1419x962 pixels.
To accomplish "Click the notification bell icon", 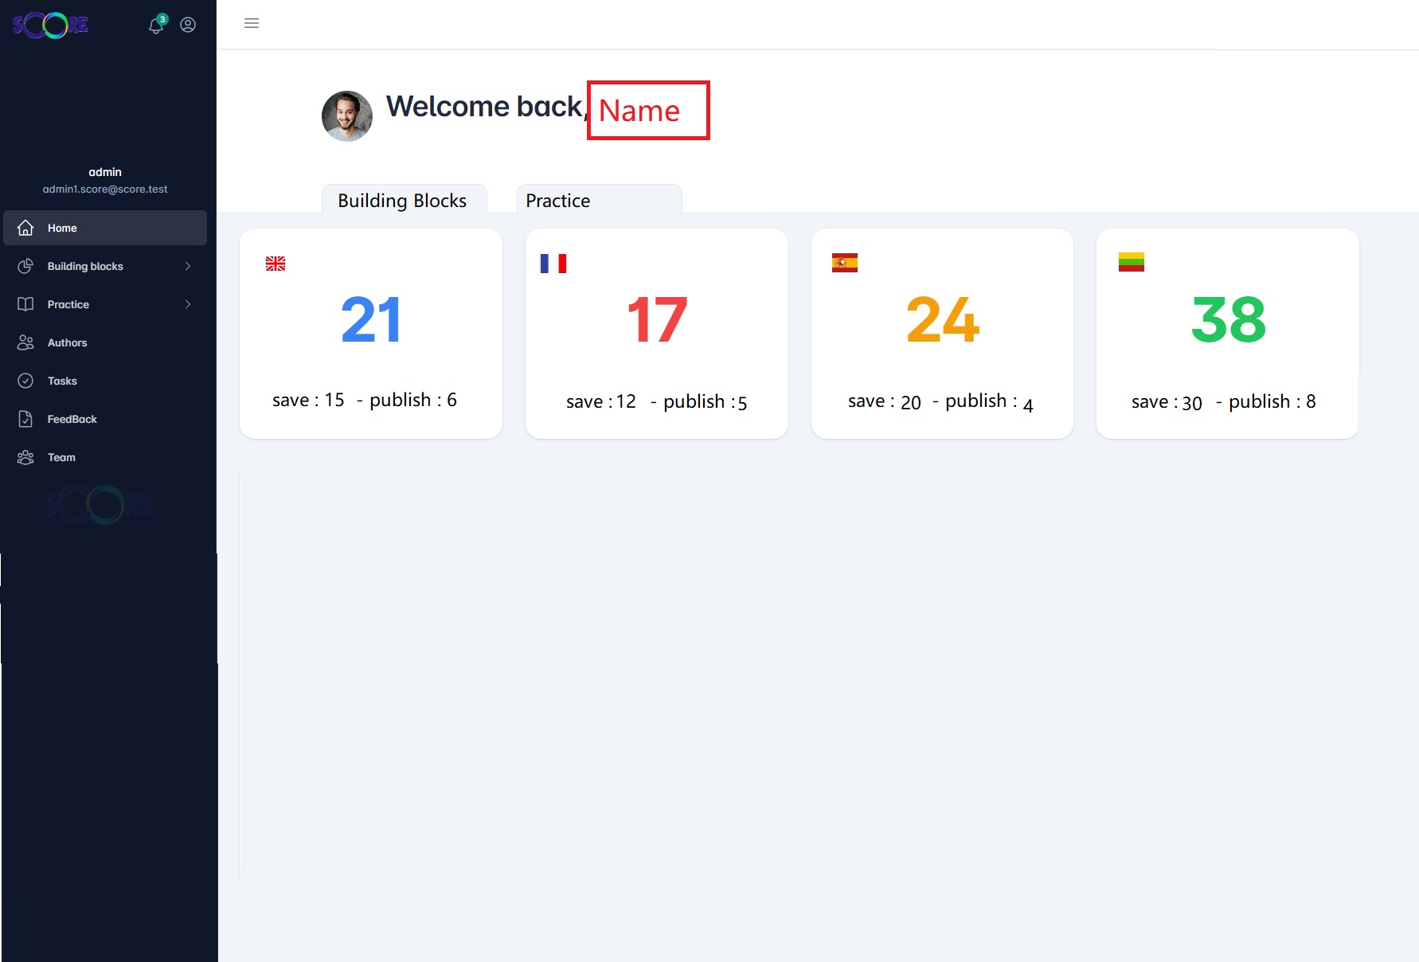I will pyautogui.click(x=156, y=25).
